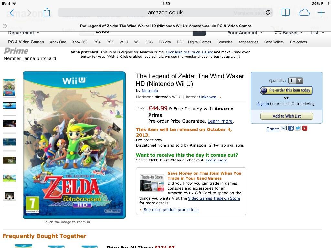The width and height of the screenshot is (331, 248).
Task: Select the video thumbnail in the gallery
Action: [x=9, y=196]
